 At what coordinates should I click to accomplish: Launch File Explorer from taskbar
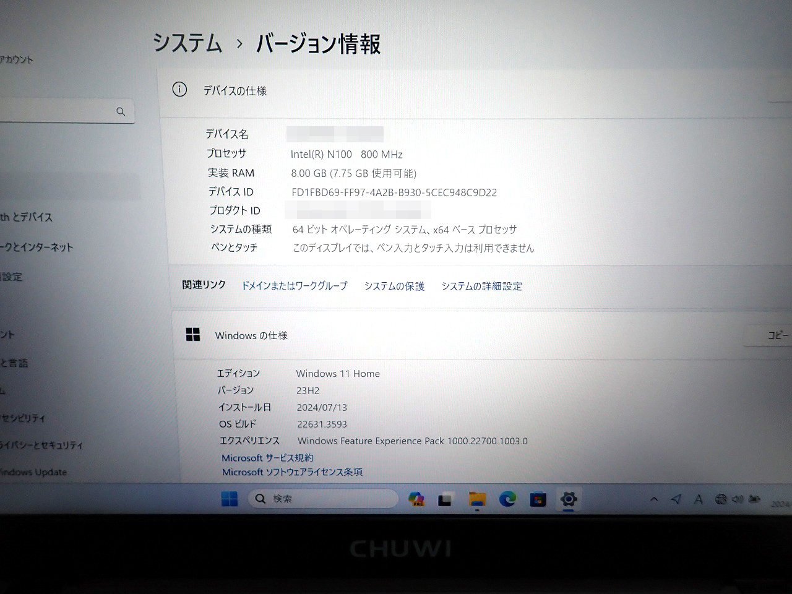click(477, 499)
